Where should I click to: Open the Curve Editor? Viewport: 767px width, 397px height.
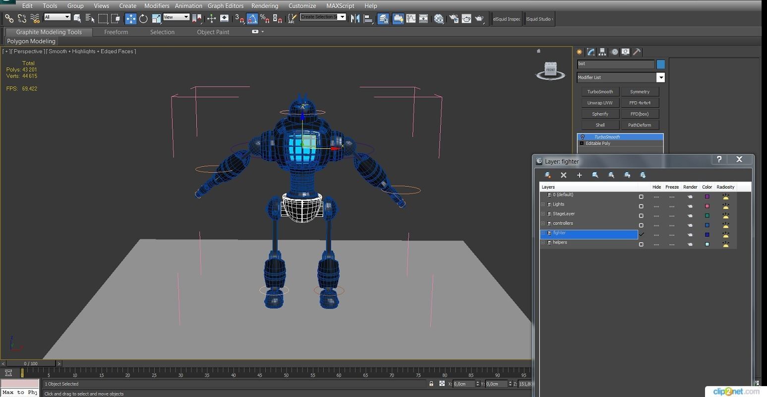tap(411, 18)
